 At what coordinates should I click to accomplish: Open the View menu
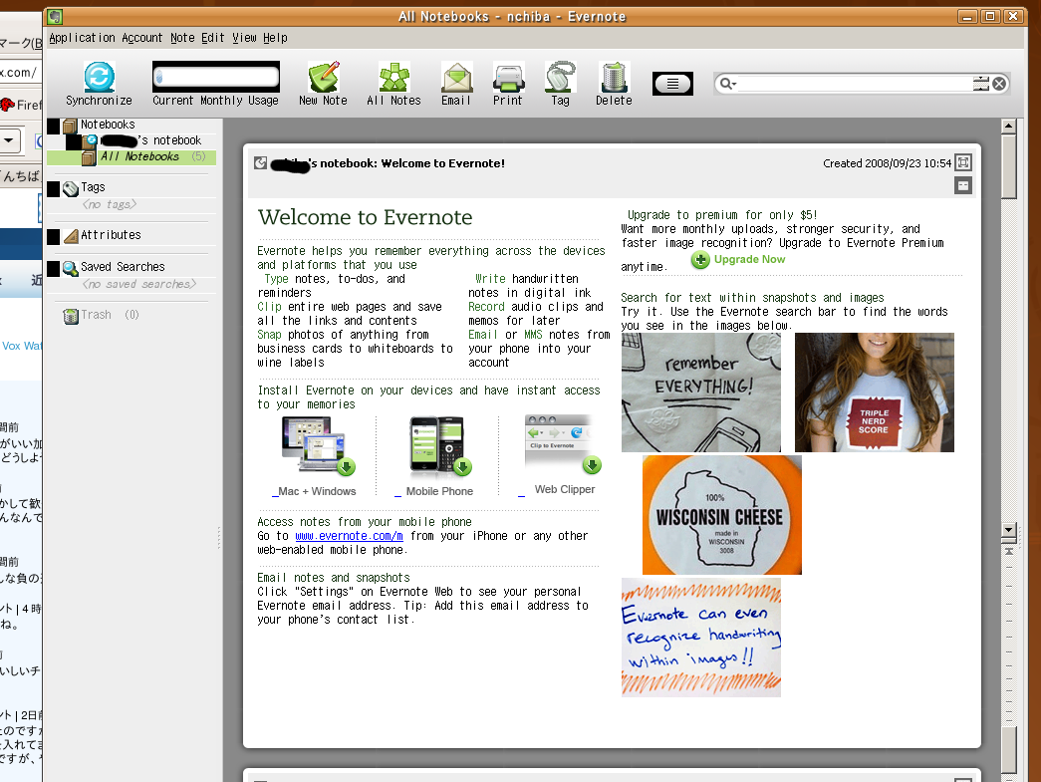point(244,38)
